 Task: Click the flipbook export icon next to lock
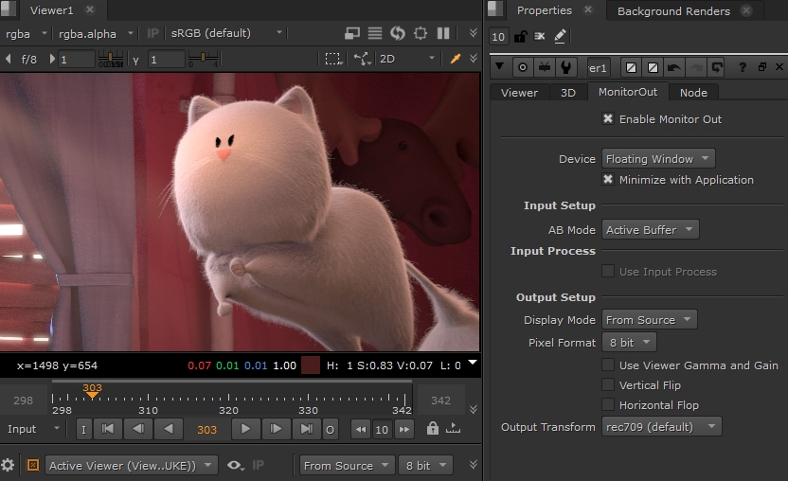coord(454,429)
